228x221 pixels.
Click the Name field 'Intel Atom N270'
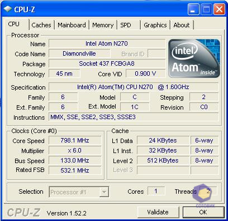click(x=107, y=43)
